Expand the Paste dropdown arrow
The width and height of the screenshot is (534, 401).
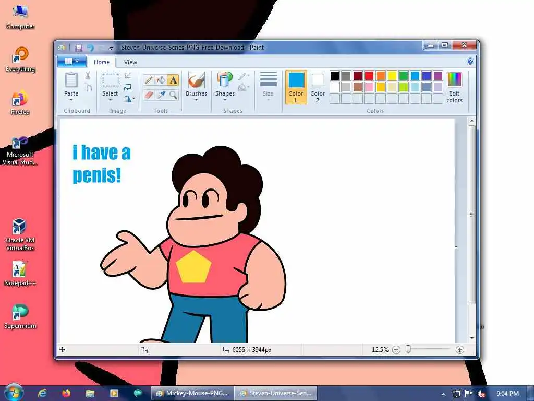pos(71,100)
